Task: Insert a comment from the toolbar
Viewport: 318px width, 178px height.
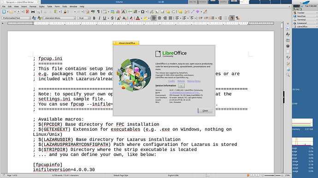Action: 180,12
